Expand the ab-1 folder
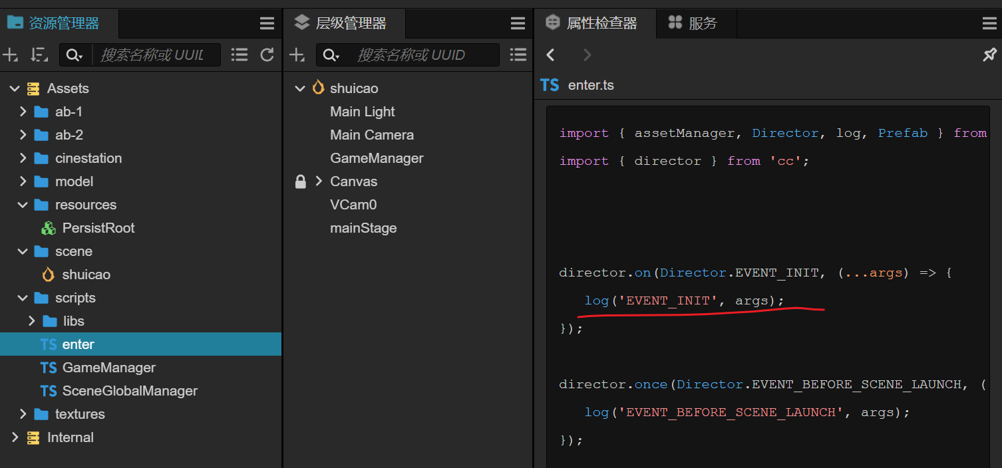This screenshot has width=1002, height=468. (x=23, y=112)
